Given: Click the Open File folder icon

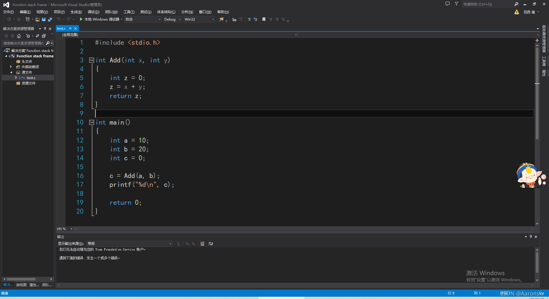Looking at the screenshot, I should pyautogui.click(x=37, y=19).
